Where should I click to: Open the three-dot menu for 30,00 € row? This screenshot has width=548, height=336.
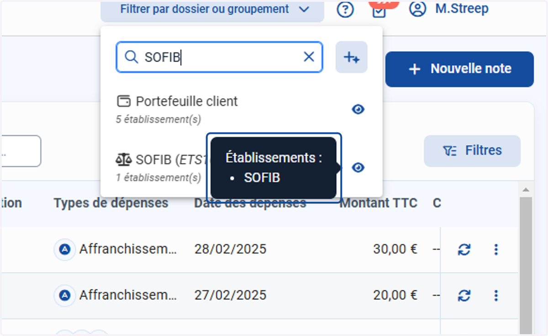tap(496, 250)
